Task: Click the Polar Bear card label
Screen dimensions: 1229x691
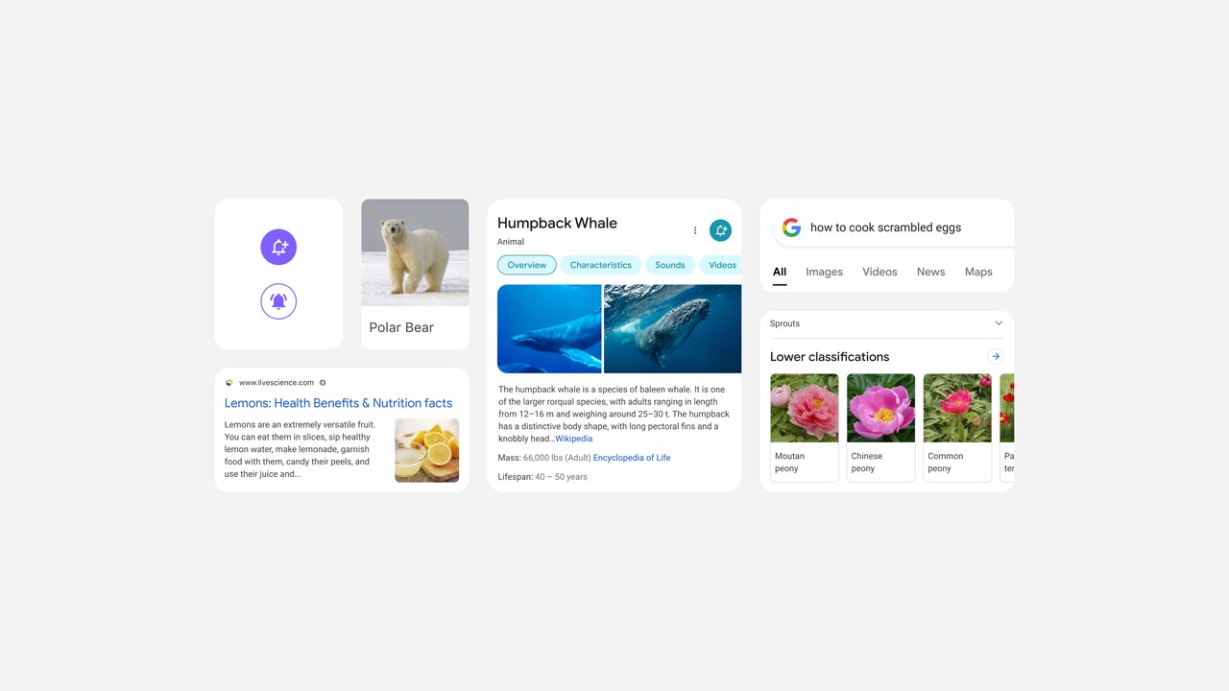Action: point(401,327)
